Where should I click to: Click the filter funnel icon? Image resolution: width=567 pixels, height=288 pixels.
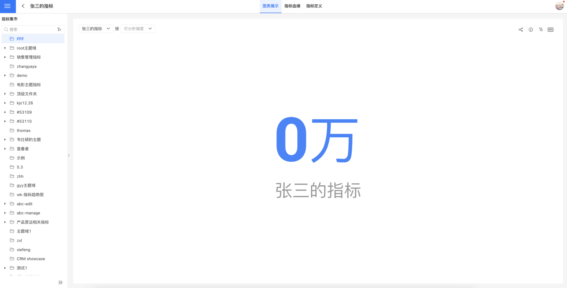[541, 30]
